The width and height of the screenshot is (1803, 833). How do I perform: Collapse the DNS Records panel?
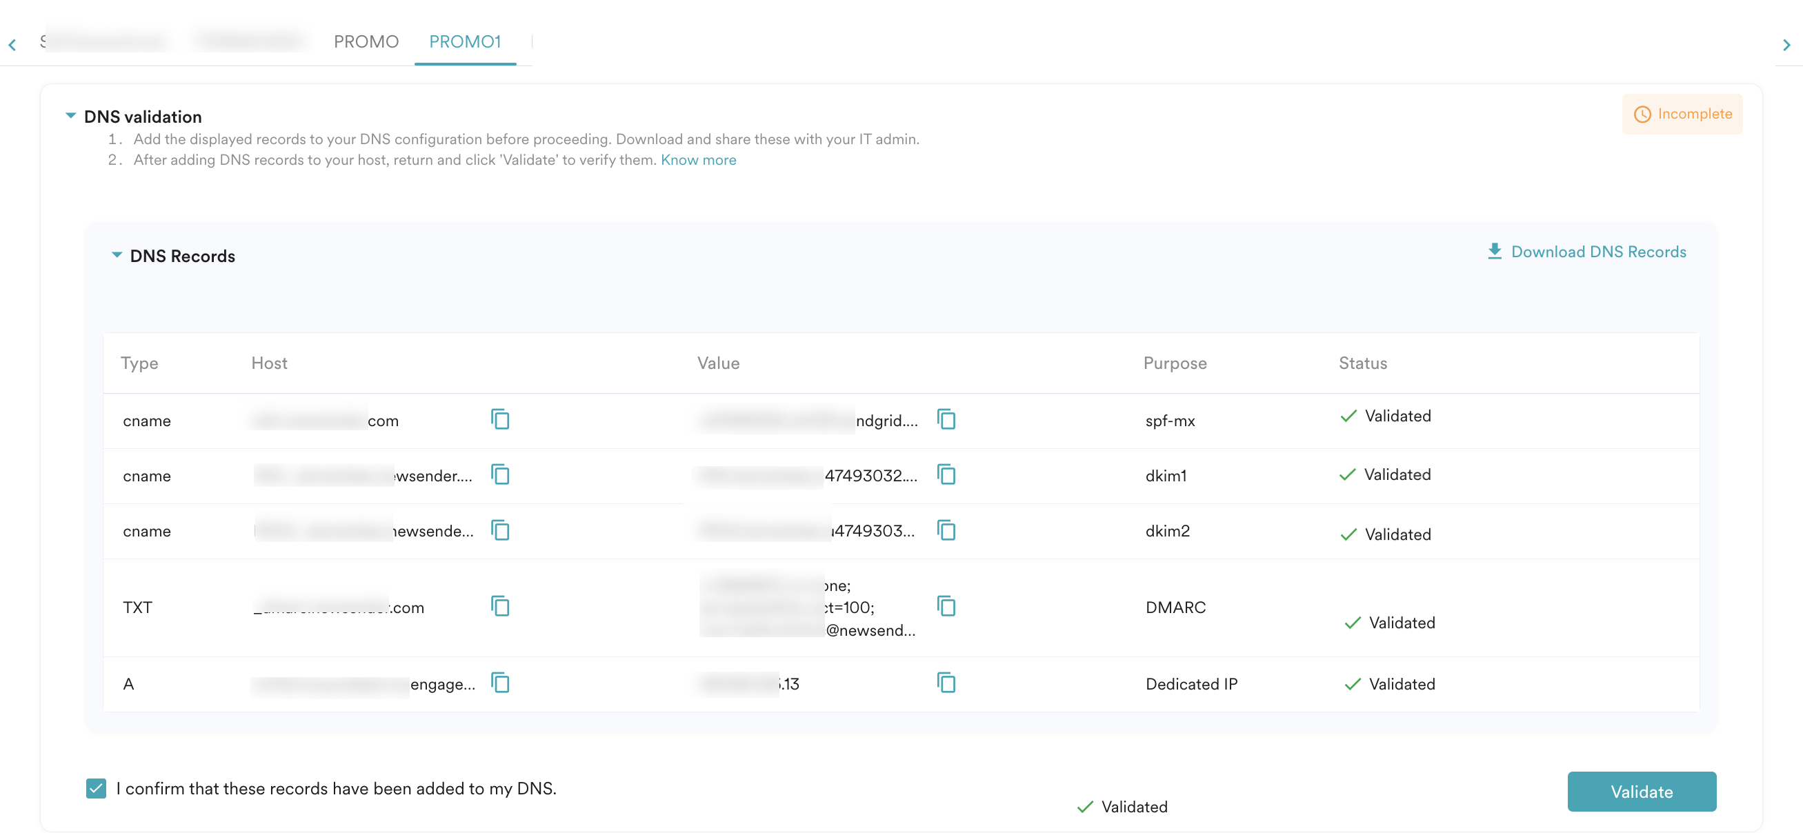(117, 255)
